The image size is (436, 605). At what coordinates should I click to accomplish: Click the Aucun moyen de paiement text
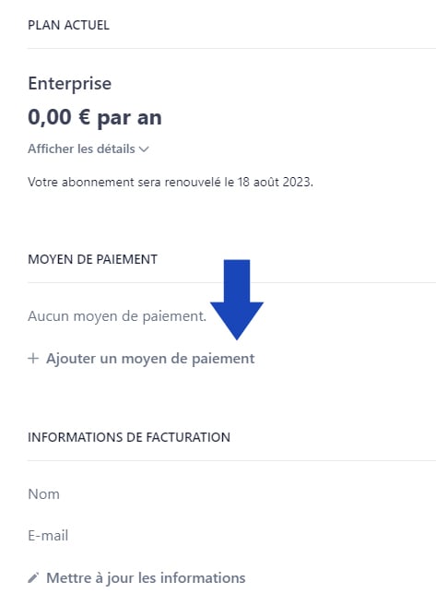[x=117, y=316]
